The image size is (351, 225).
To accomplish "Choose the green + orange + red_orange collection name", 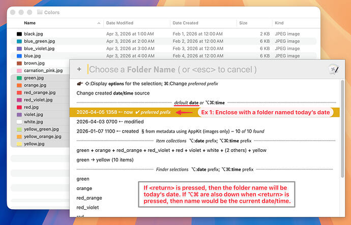I will click(204, 150).
